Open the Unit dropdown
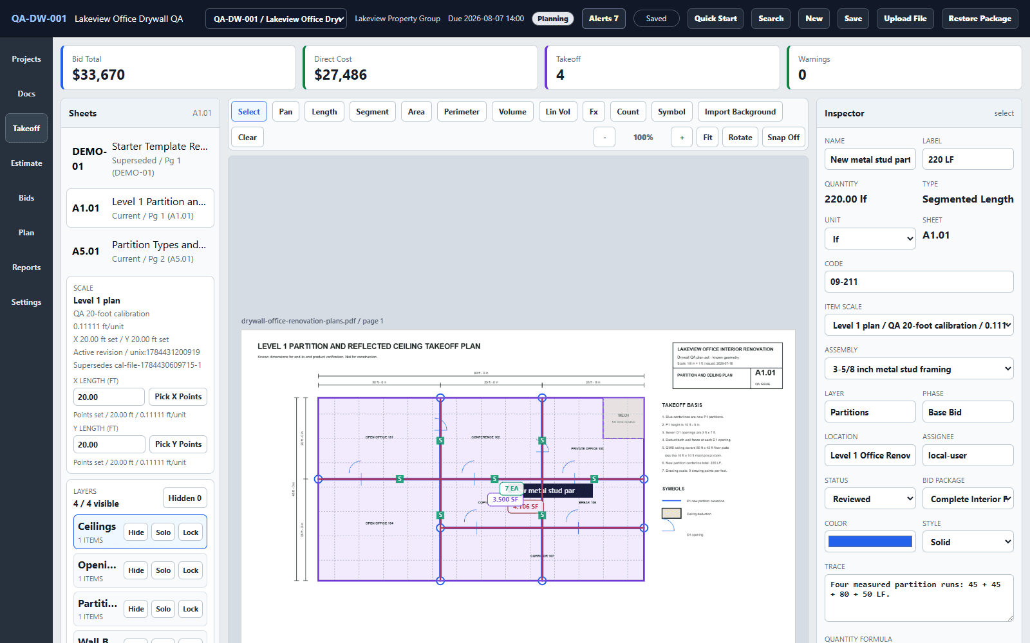 point(870,239)
